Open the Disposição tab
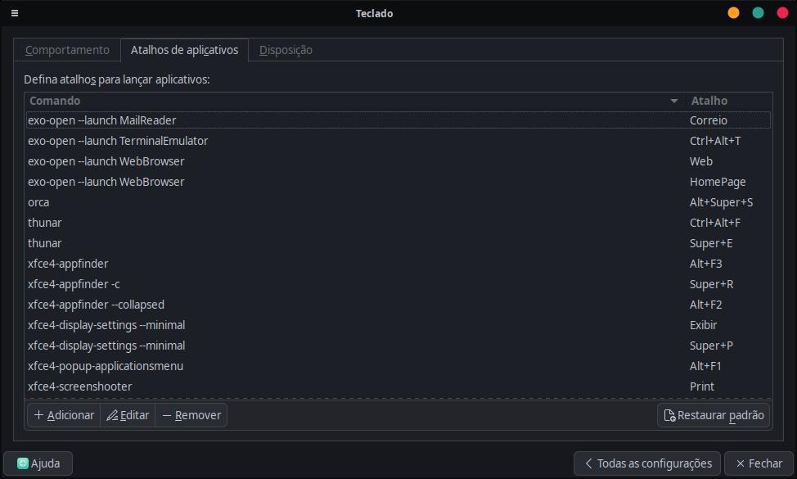 [286, 50]
